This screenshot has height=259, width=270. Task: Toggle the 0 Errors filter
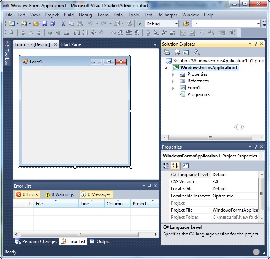(27, 194)
